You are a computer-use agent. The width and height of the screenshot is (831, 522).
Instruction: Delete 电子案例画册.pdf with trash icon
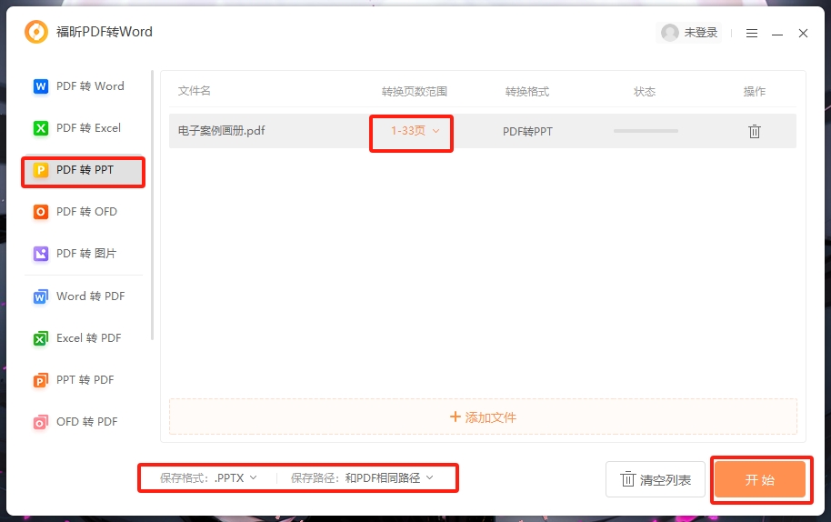coord(754,131)
